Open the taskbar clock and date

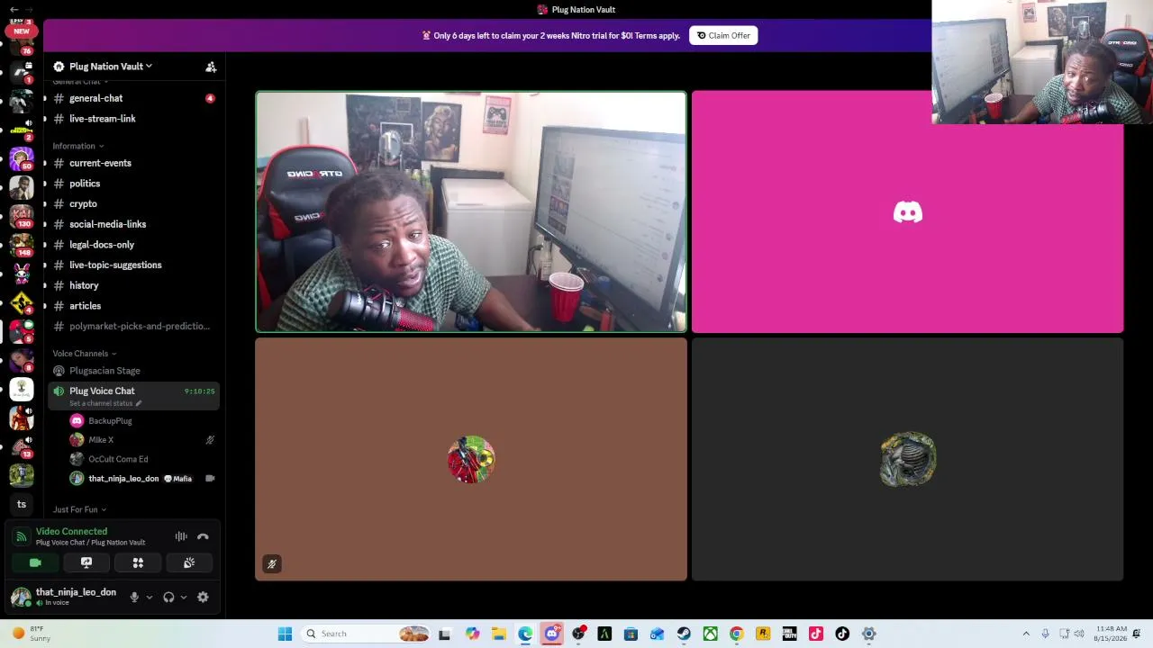tap(1112, 634)
